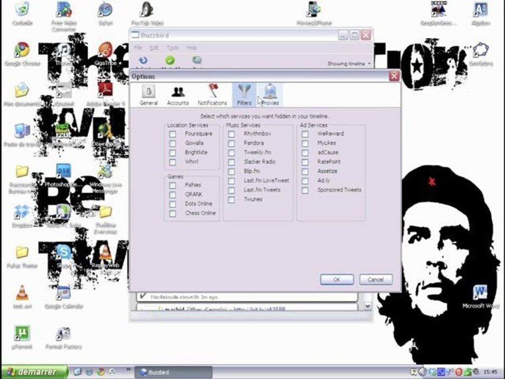505x379 pixels.
Task: Tick Last.fm LoveTweet checkbox
Action: [x=231, y=181]
